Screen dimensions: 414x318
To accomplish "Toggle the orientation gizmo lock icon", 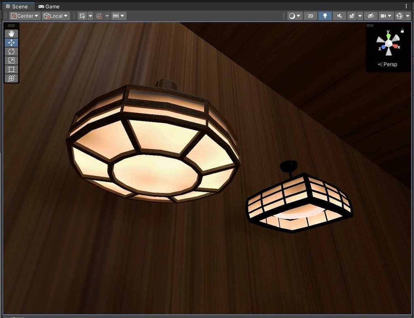I will tap(402, 31).
